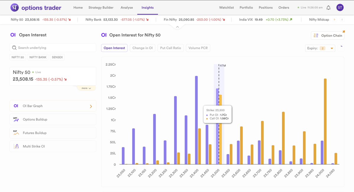Click the 23,500 strike axis label

[215, 173]
